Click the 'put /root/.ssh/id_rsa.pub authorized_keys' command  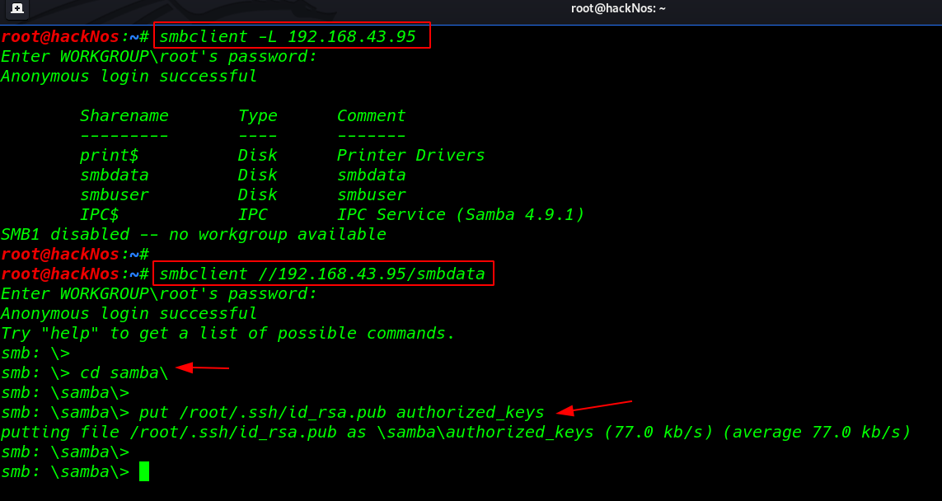pyautogui.click(x=342, y=413)
